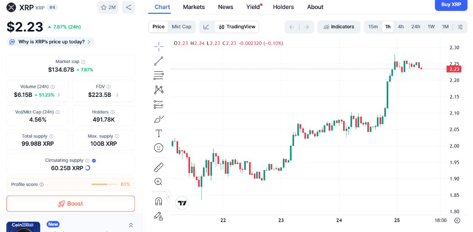473x232 pixels.
Task: Click the Buy XRP button
Action: 451,5
